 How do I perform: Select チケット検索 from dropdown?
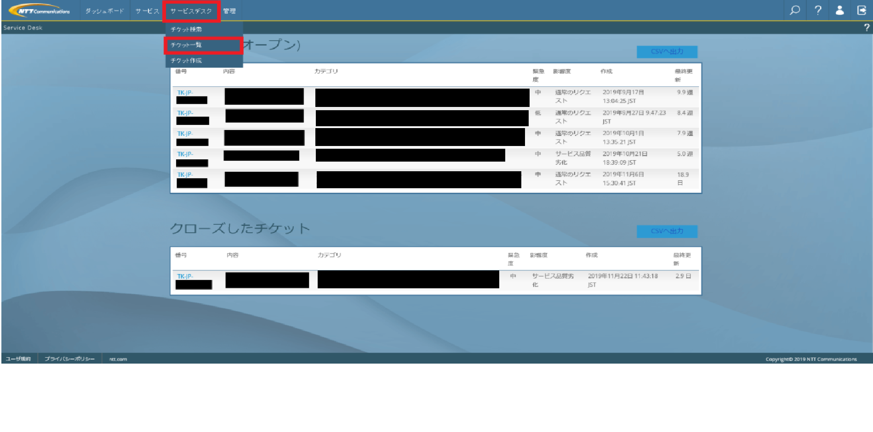(x=204, y=29)
